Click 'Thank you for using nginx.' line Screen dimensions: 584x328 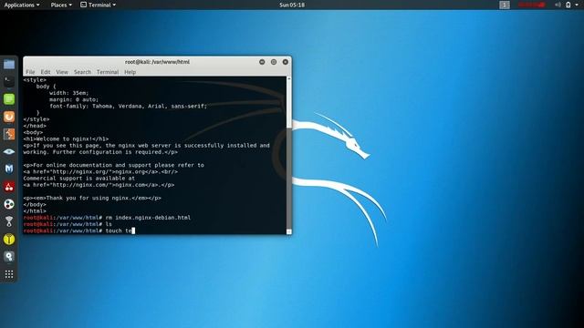point(92,198)
